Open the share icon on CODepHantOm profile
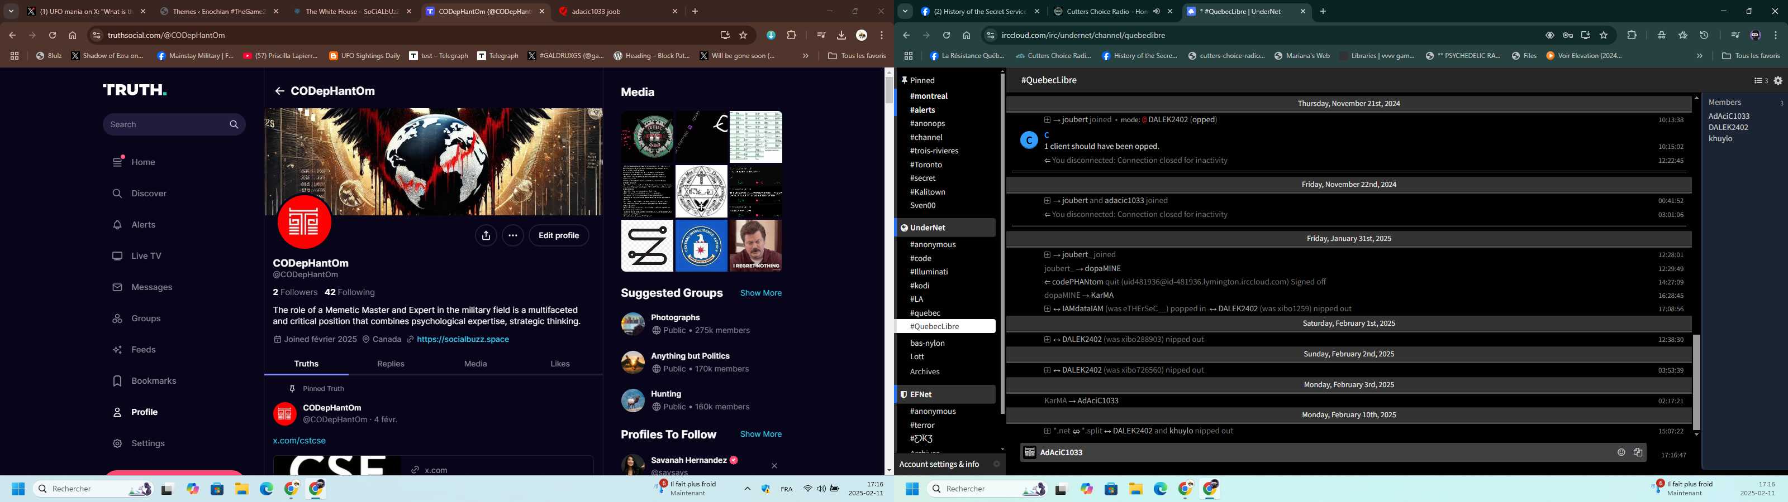The image size is (1788, 502). point(486,236)
